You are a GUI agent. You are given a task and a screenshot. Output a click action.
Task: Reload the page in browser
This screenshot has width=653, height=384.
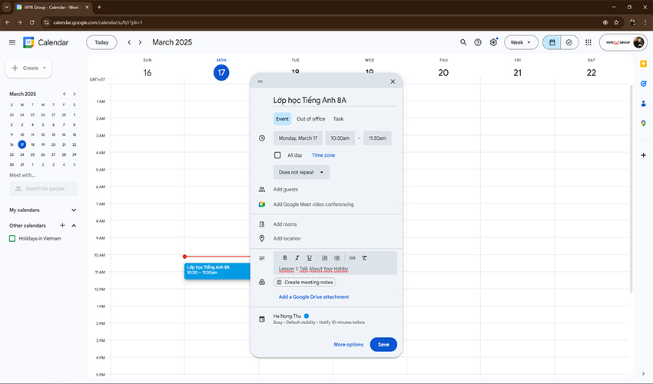tap(32, 22)
